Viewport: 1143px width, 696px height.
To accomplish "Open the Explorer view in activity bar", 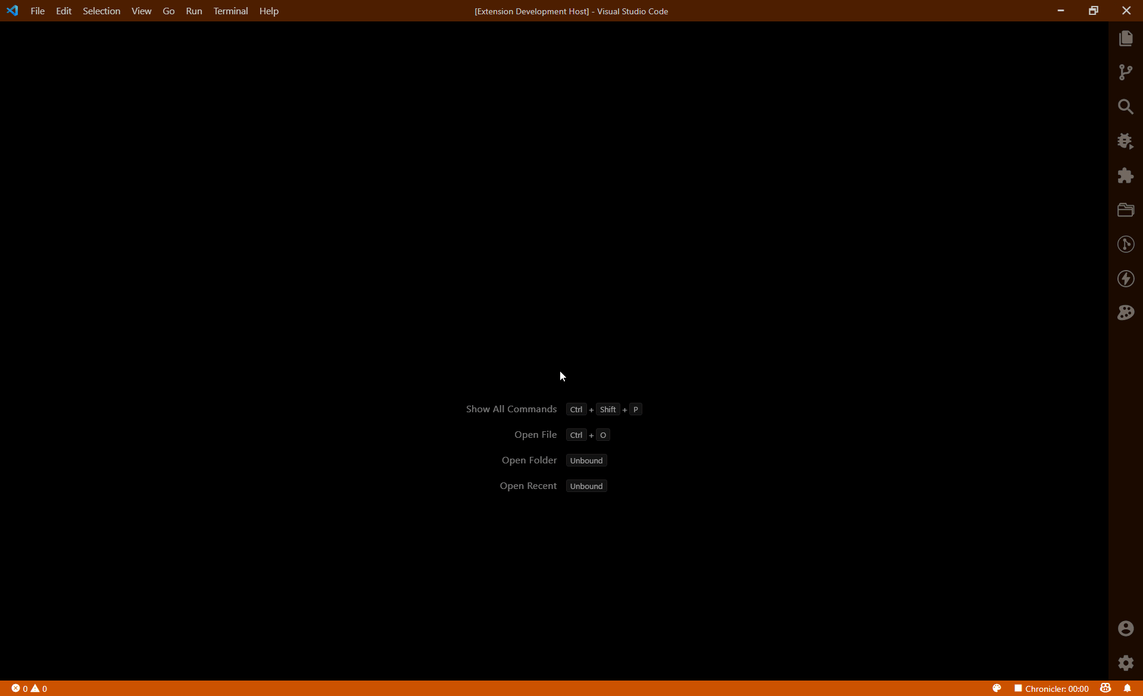I will 1125,39.
